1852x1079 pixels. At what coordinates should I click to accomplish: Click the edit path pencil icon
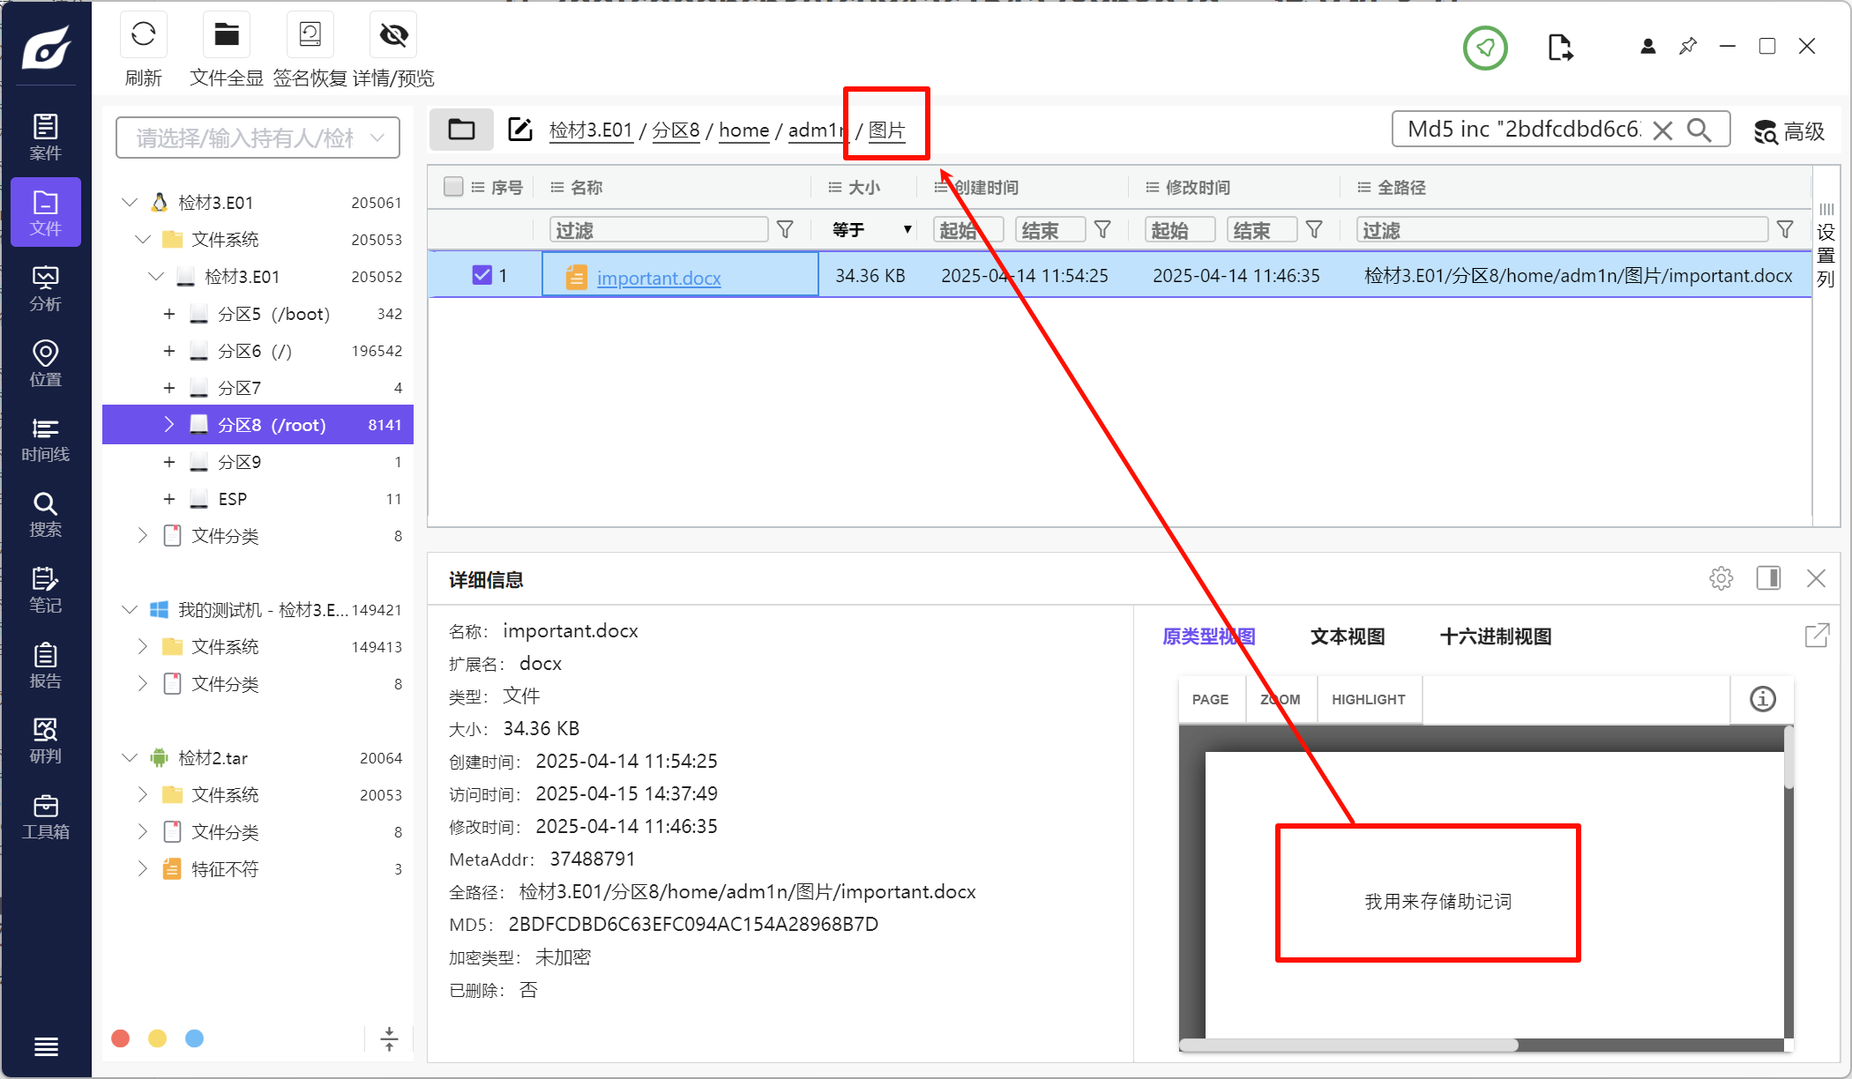tap(520, 130)
